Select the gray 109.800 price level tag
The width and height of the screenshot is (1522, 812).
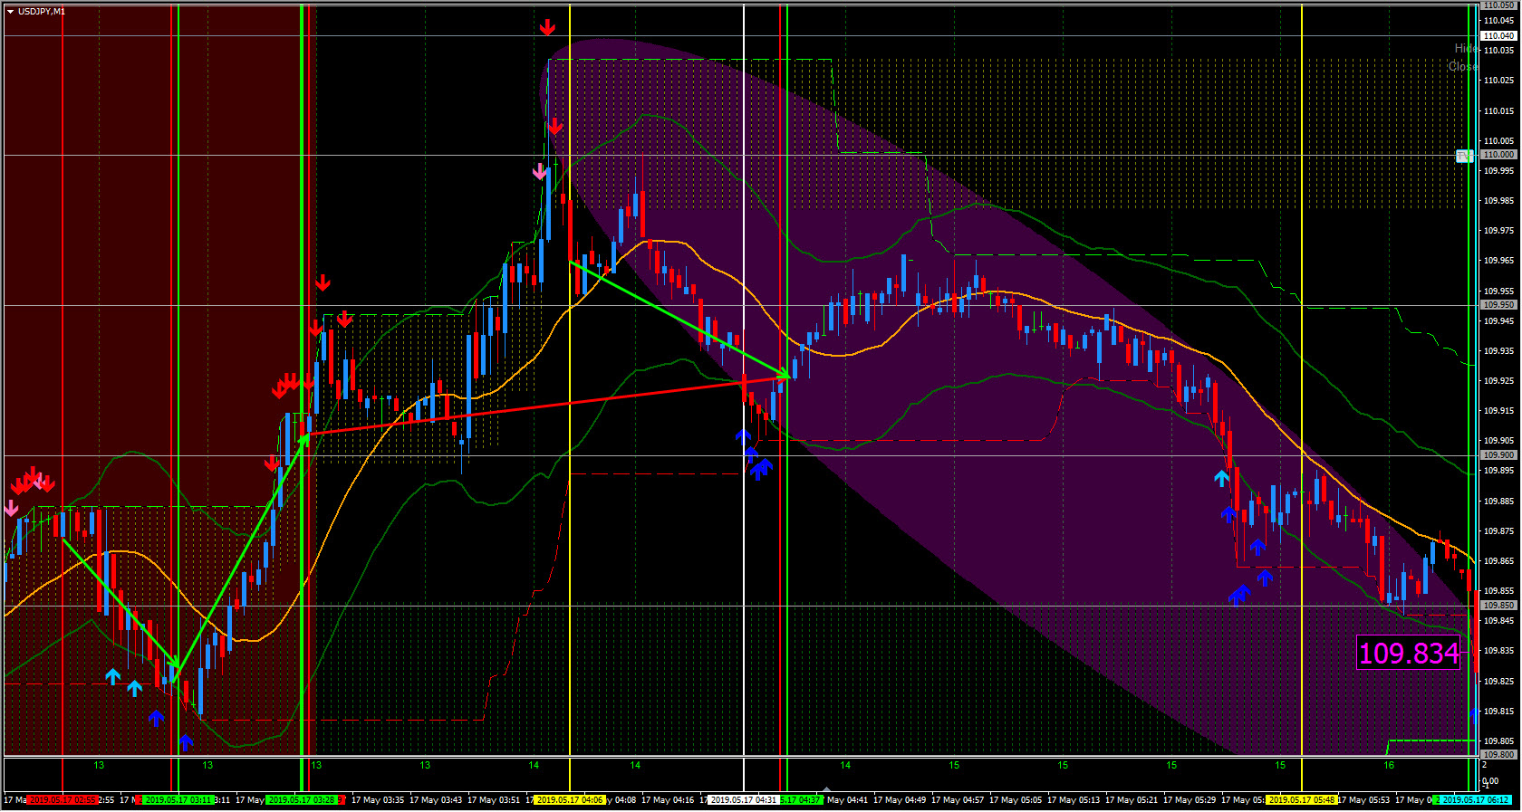1498,754
